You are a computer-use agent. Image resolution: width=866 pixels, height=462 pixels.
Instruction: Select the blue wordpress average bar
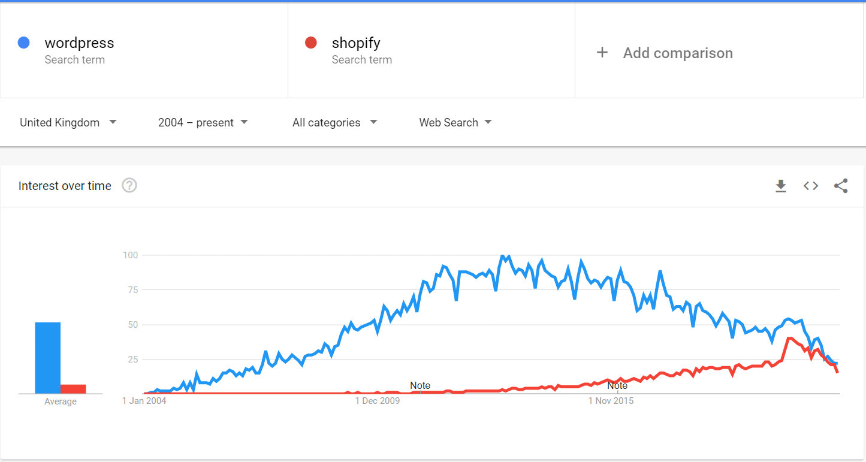pos(48,358)
